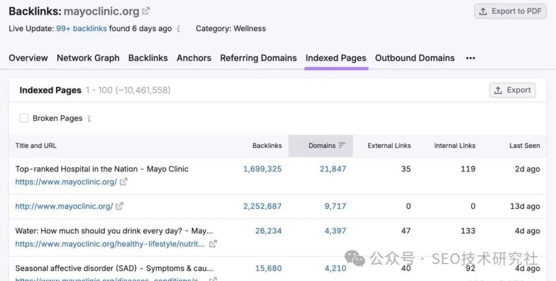Click Last Seen value '13d ago'

pyautogui.click(x=525, y=207)
